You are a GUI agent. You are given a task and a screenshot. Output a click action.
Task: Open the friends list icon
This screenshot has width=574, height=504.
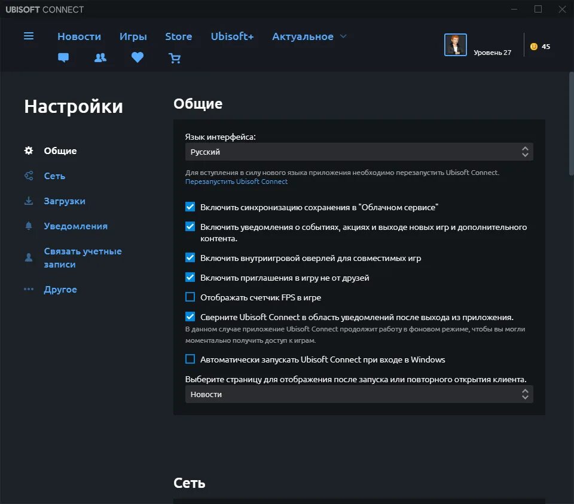coord(100,57)
